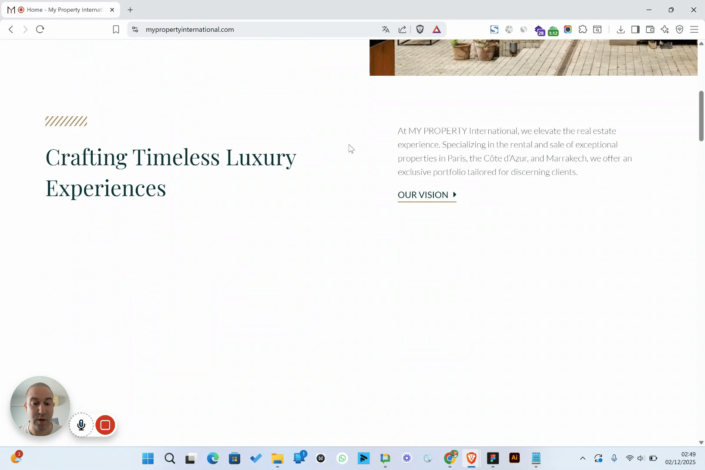Open the Downloads icon in the toolbar
This screenshot has width=705, height=470.
point(621,29)
